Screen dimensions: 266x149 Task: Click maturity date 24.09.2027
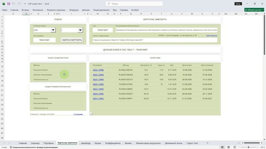207,99
